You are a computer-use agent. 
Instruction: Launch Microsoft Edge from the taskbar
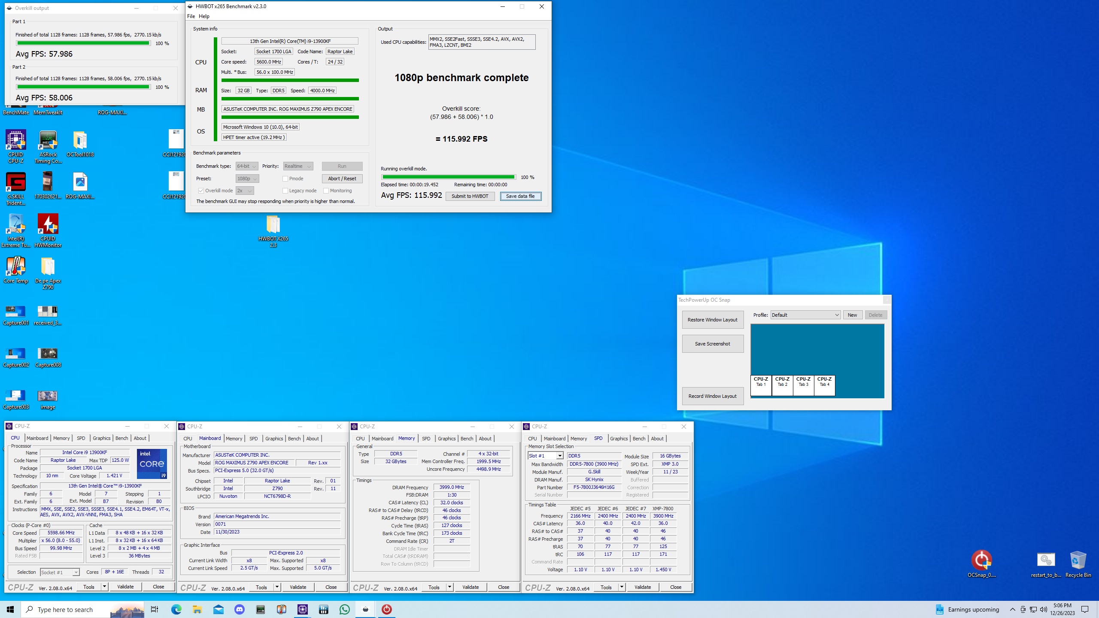176,609
